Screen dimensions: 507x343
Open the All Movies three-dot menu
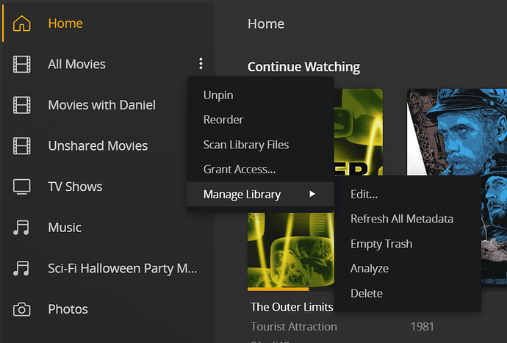tap(201, 64)
